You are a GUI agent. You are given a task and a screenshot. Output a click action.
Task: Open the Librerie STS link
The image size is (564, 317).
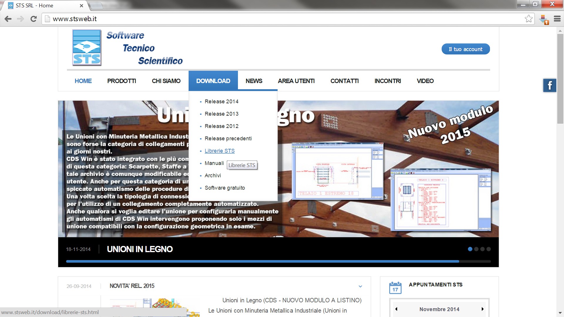(x=220, y=151)
